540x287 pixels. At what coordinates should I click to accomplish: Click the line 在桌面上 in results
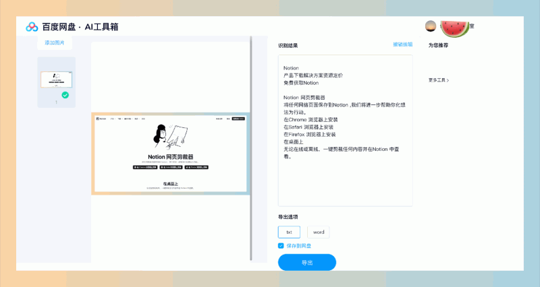[x=293, y=141]
